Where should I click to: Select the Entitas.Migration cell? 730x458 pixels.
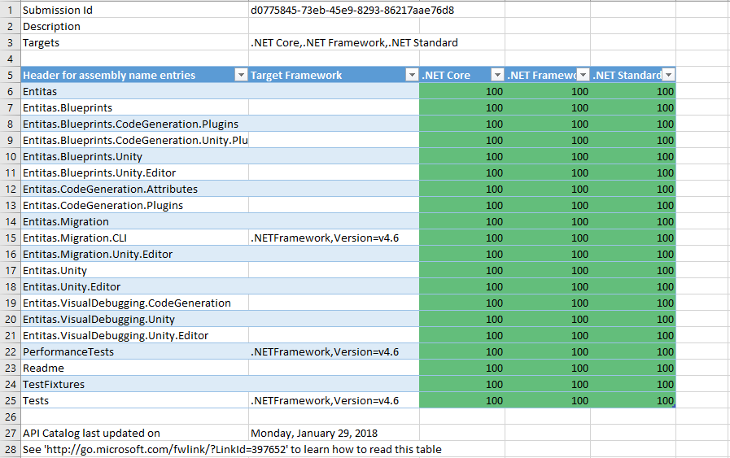tap(134, 222)
